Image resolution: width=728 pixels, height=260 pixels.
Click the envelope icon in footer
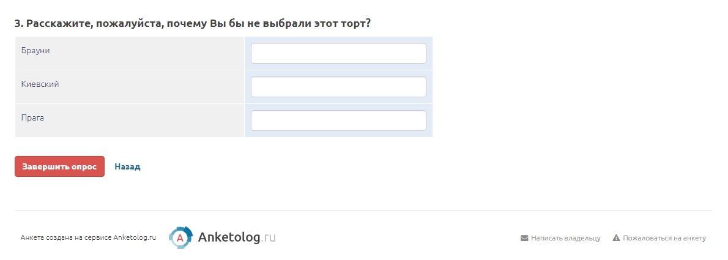click(524, 238)
